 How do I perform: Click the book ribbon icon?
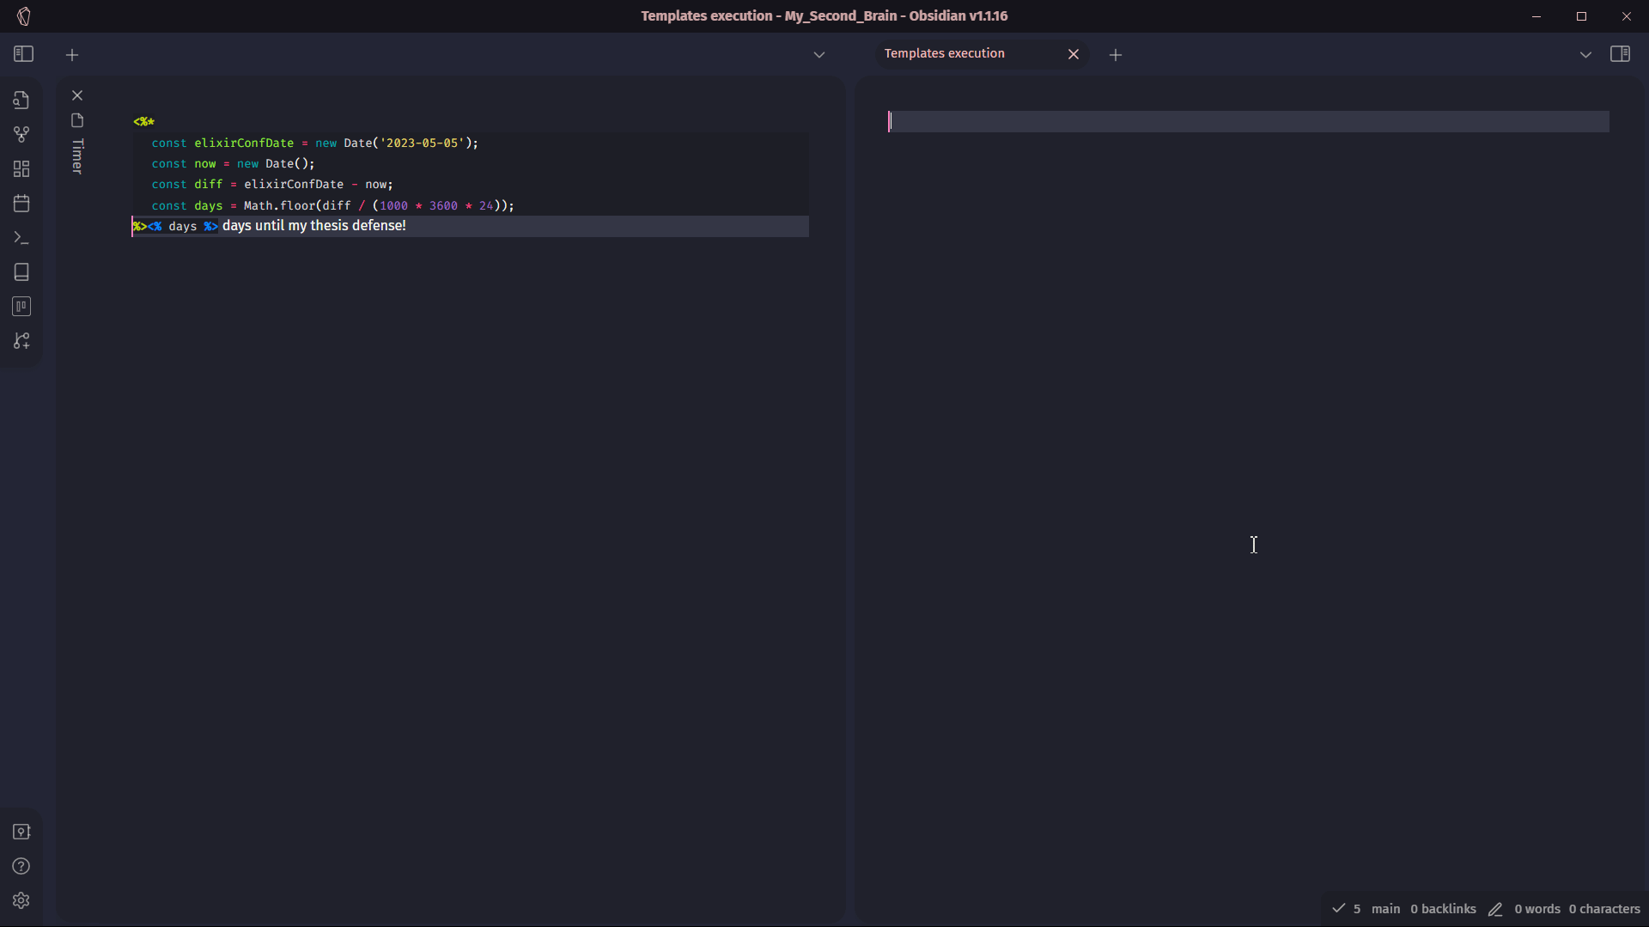pos(21,272)
